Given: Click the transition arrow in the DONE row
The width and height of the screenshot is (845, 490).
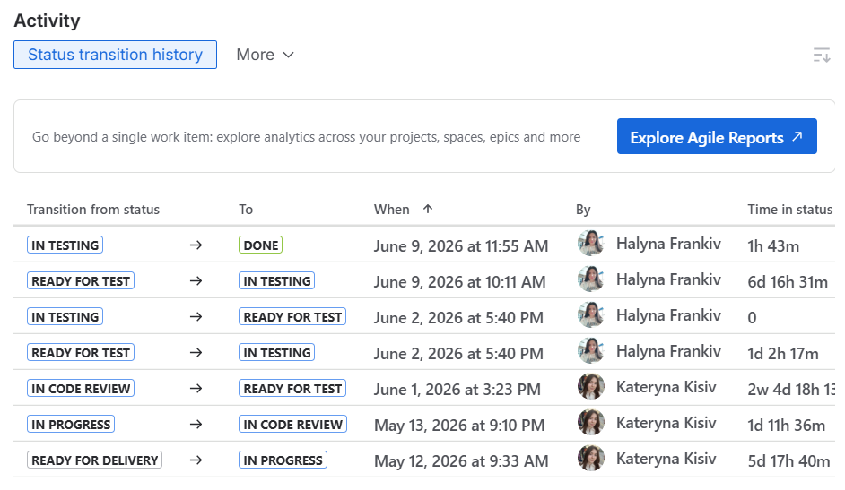Looking at the screenshot, I should pyautogui.click(x=196, y=245).
